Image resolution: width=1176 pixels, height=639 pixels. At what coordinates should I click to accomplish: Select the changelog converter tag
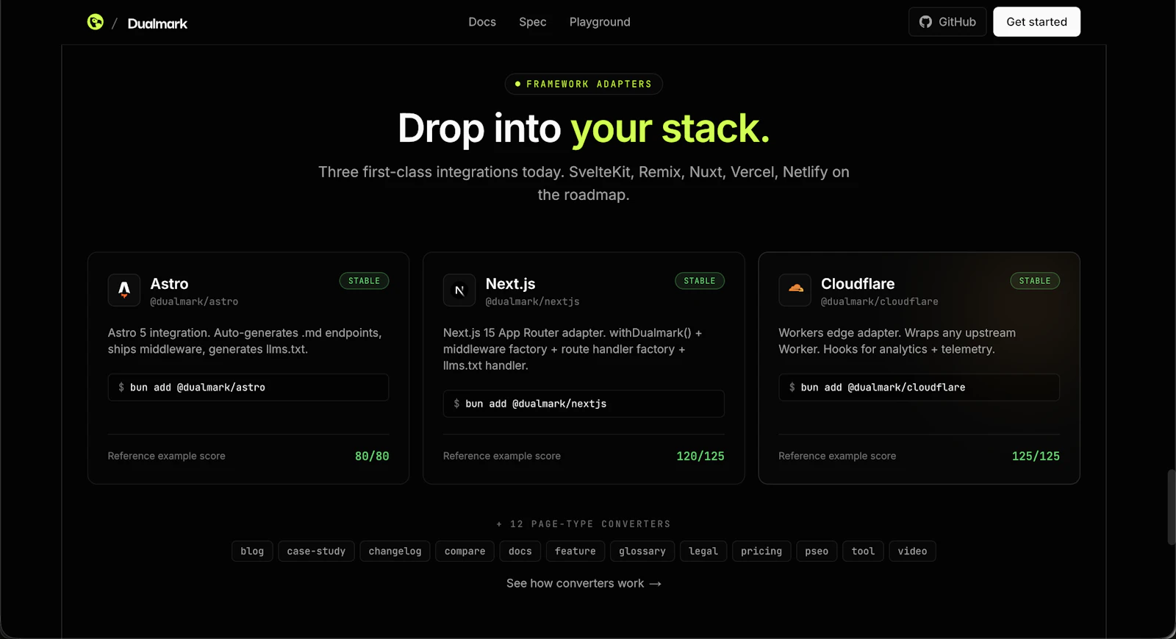395,551
